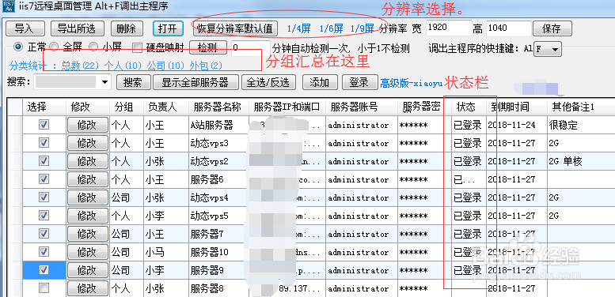Click 修改 button for 动态vps4
615x297 pixels.
(x=88, y=197)
